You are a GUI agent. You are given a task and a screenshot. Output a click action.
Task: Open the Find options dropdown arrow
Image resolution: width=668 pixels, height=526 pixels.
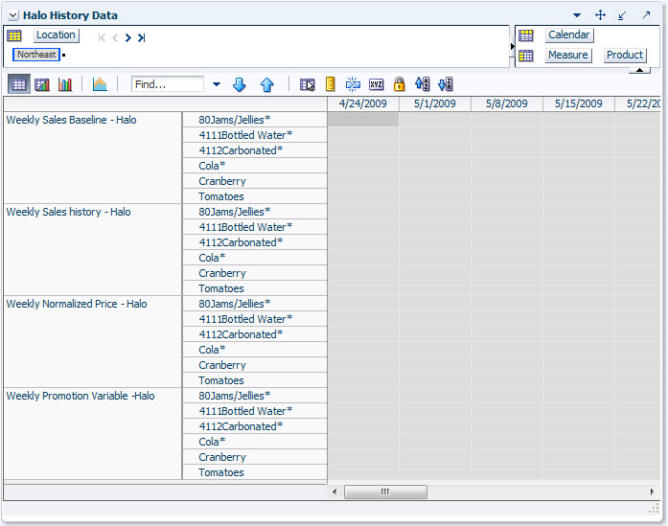(217, 84)
